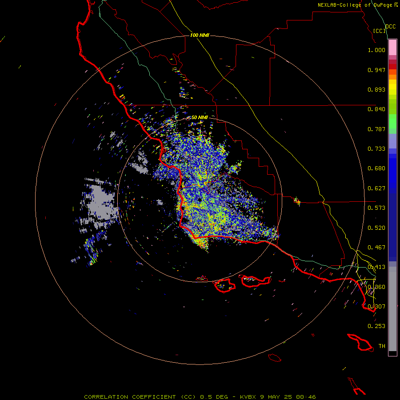Click the TH threshold label
This screenshot has height=400, width=400.
click(x=382, y=346)
